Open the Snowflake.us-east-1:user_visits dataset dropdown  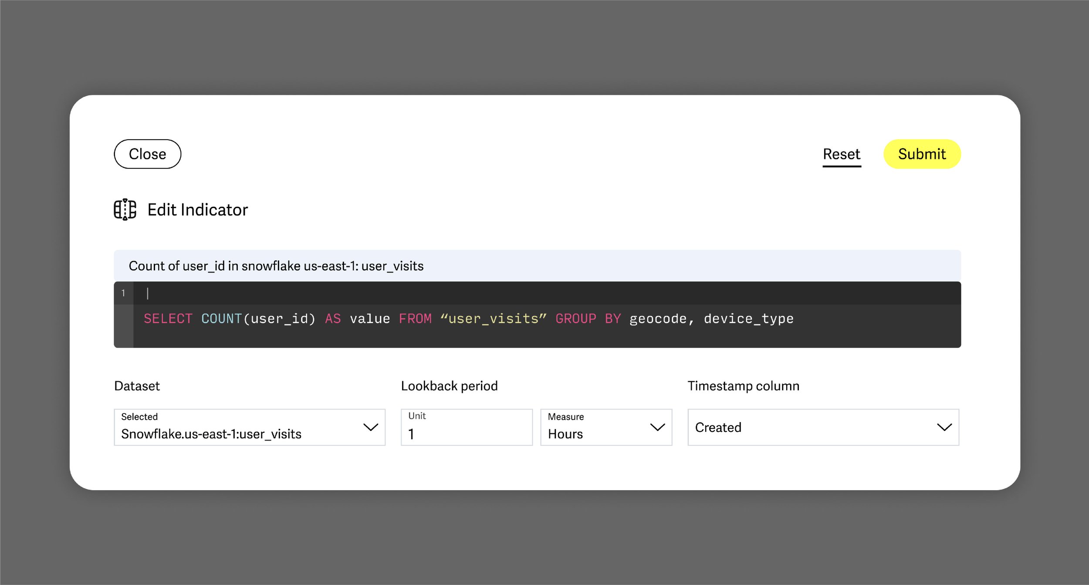[x=249, y=428]
